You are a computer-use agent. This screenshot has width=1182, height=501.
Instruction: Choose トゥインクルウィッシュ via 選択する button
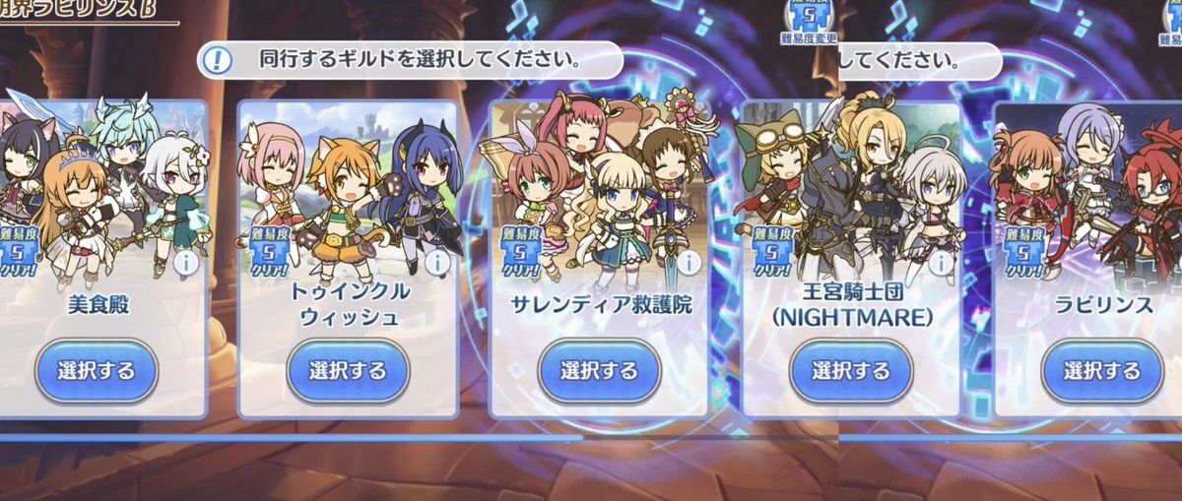coord(348,371)
